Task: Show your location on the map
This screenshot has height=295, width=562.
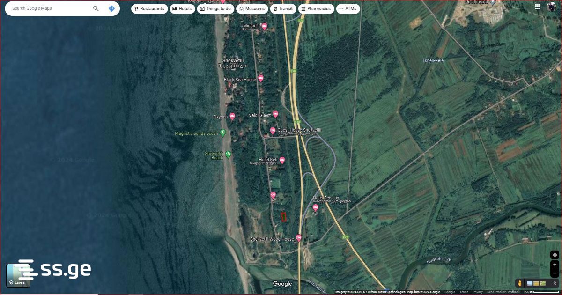Action: pos(555,255)
